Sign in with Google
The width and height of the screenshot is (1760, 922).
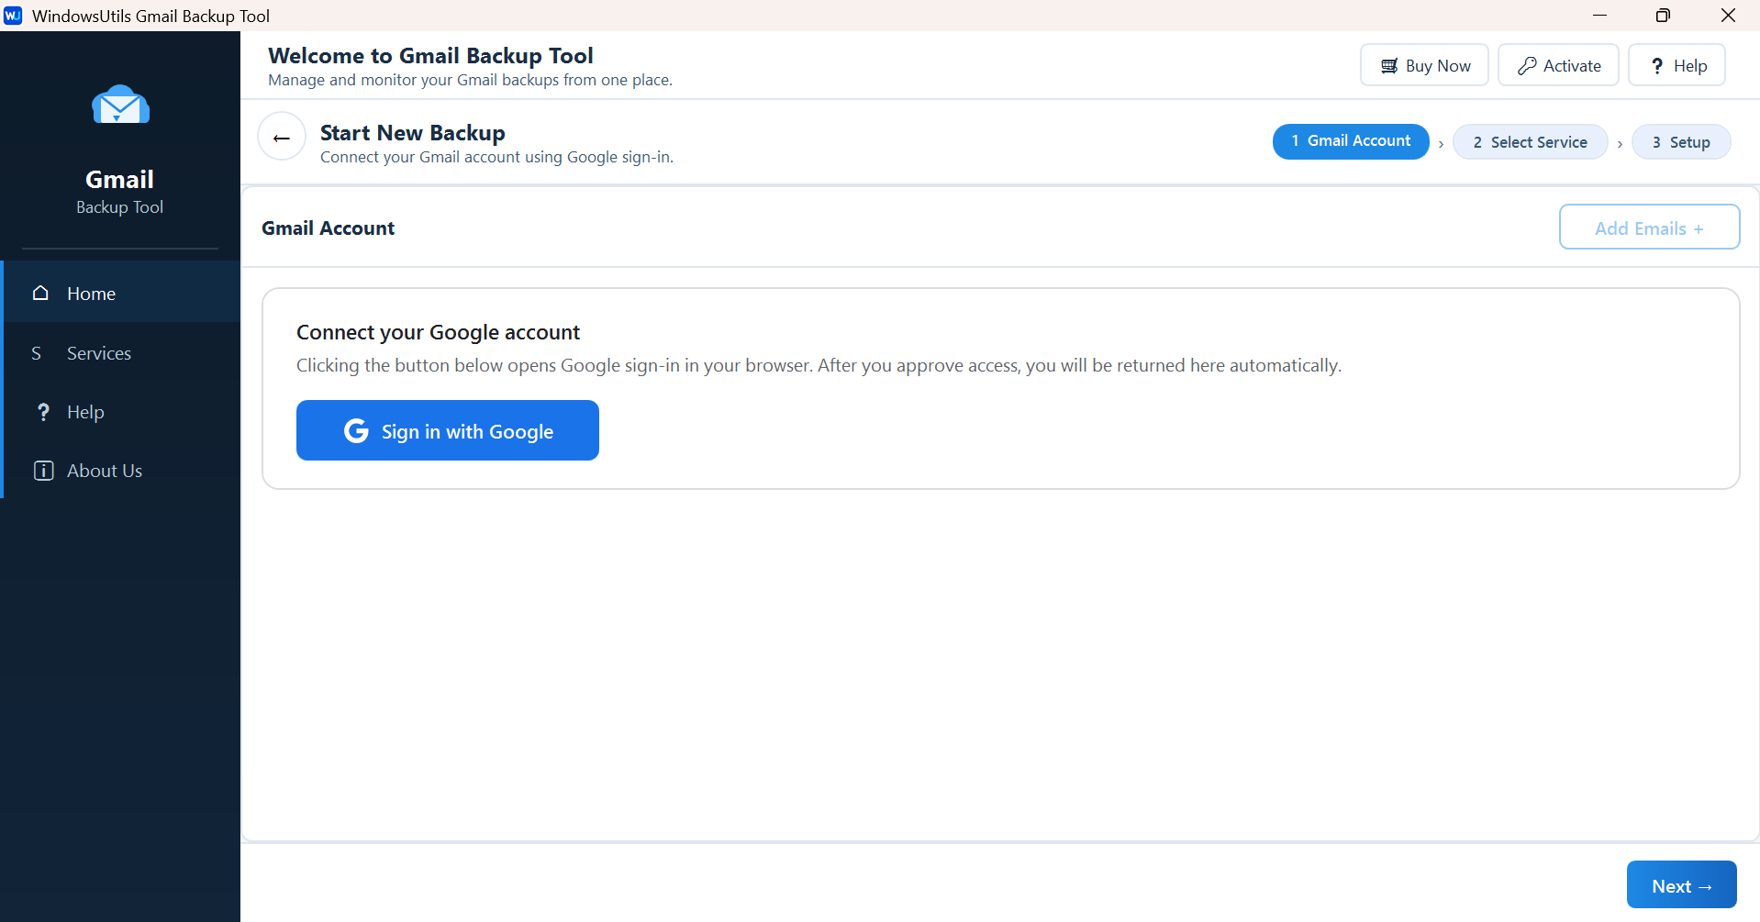448,430
